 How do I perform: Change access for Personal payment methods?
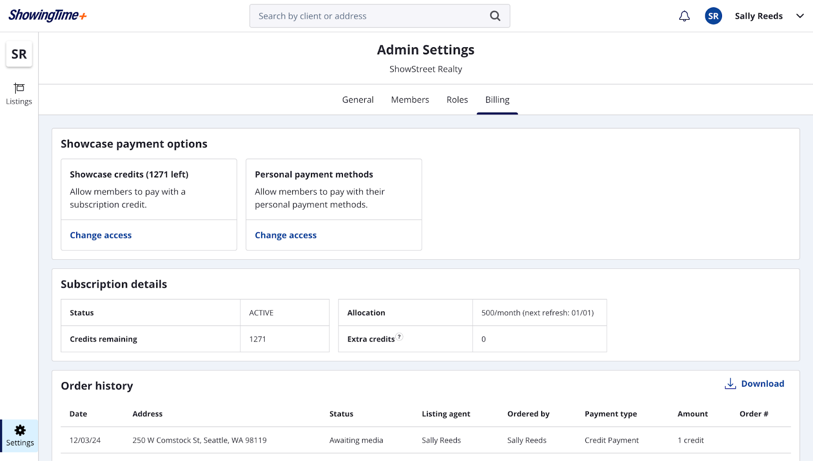pyautogui.click(x=286, y=235)
